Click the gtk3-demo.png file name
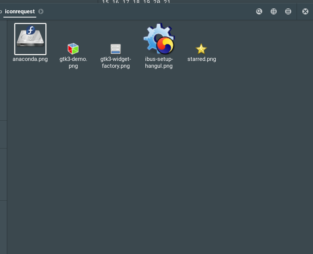Screen dimensions: 313x254 pos(73,62)
